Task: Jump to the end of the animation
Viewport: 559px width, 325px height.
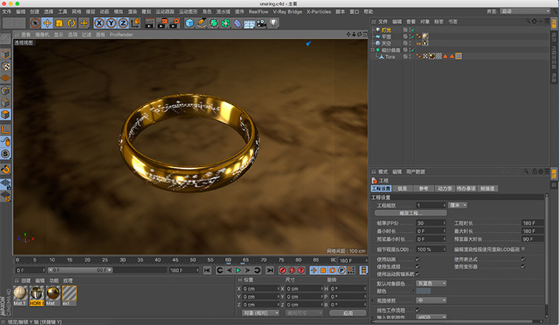Action: click(270, 270)
